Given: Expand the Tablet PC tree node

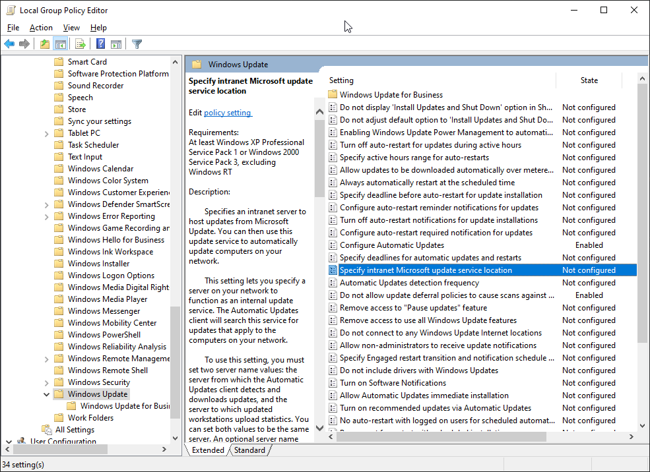Looking at the screenshot, I should click(46, 134).
